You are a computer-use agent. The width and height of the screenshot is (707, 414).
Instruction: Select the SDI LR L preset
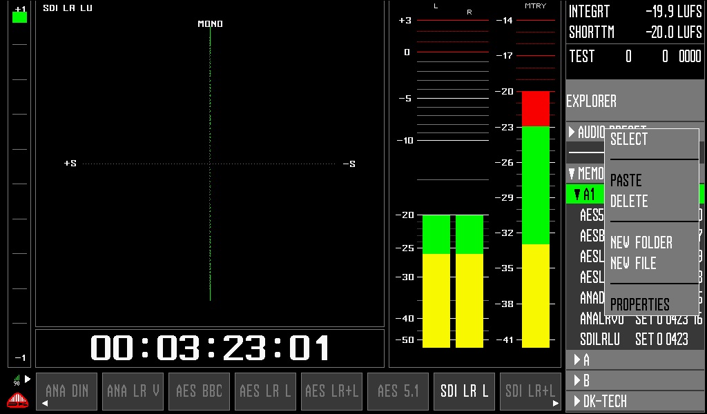click(x=465, y=391)
